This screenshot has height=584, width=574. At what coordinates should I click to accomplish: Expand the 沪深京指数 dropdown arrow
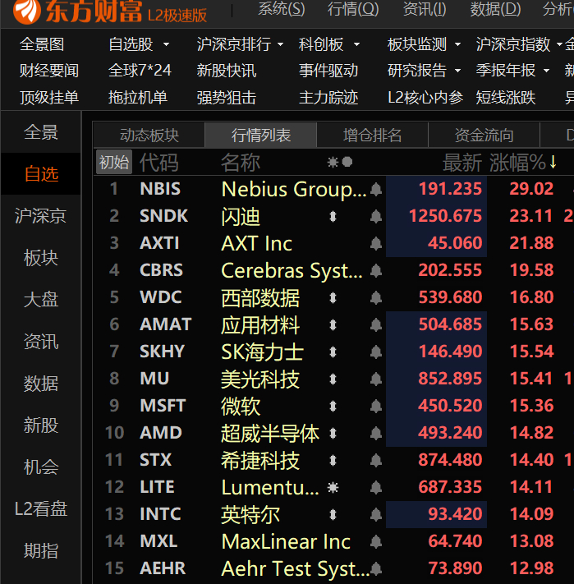coord(559,44)
